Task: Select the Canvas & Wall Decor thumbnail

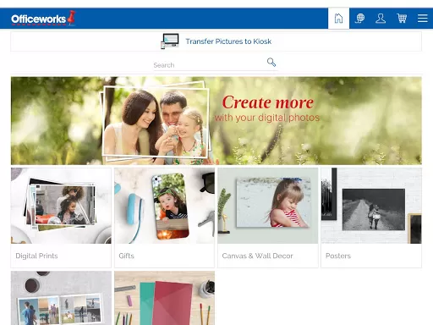Action: pos(268,206)
